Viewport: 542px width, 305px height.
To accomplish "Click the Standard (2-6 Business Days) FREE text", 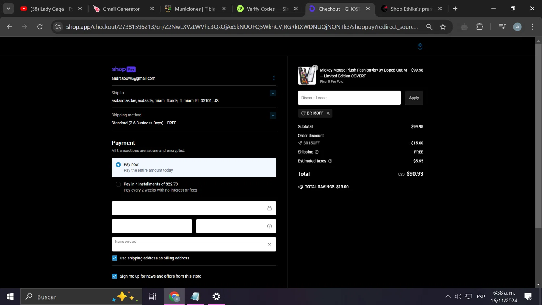I will pyautogui.click(x=144, y=123).
